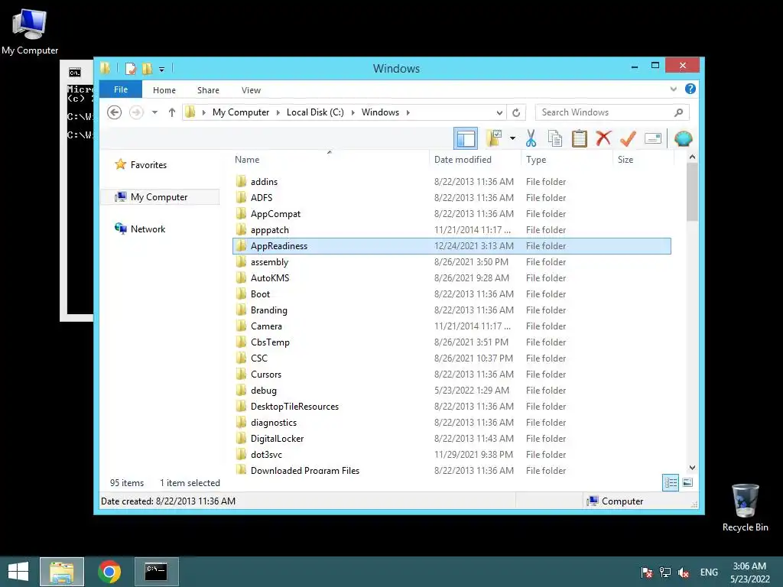Expand the arrow after My Computer breadcrumb
This screenshot has height=587, width=783.
click(278, 112)
